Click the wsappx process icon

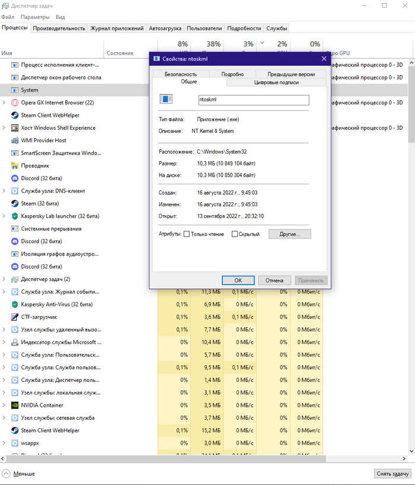coord(15,443)
